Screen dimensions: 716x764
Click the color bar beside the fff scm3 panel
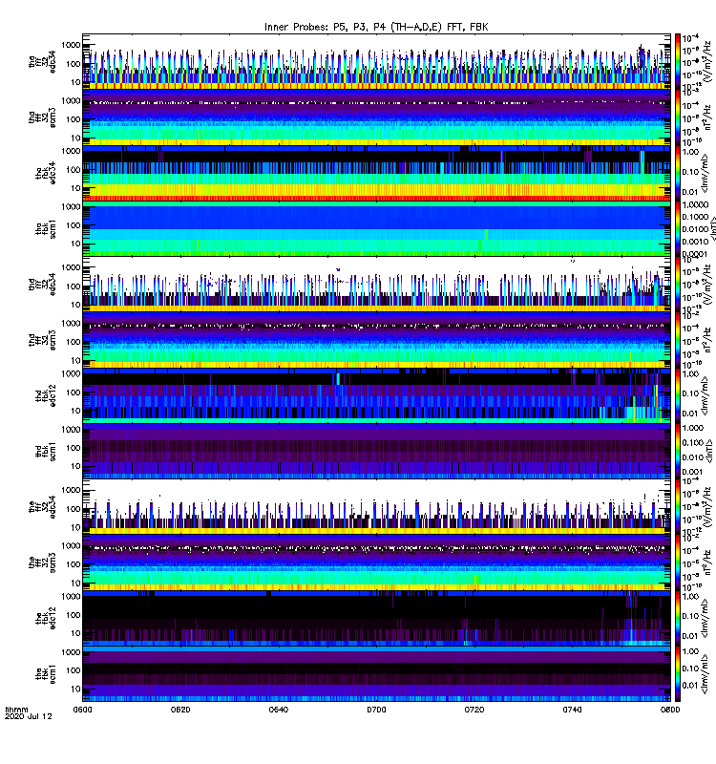[677, 562]
